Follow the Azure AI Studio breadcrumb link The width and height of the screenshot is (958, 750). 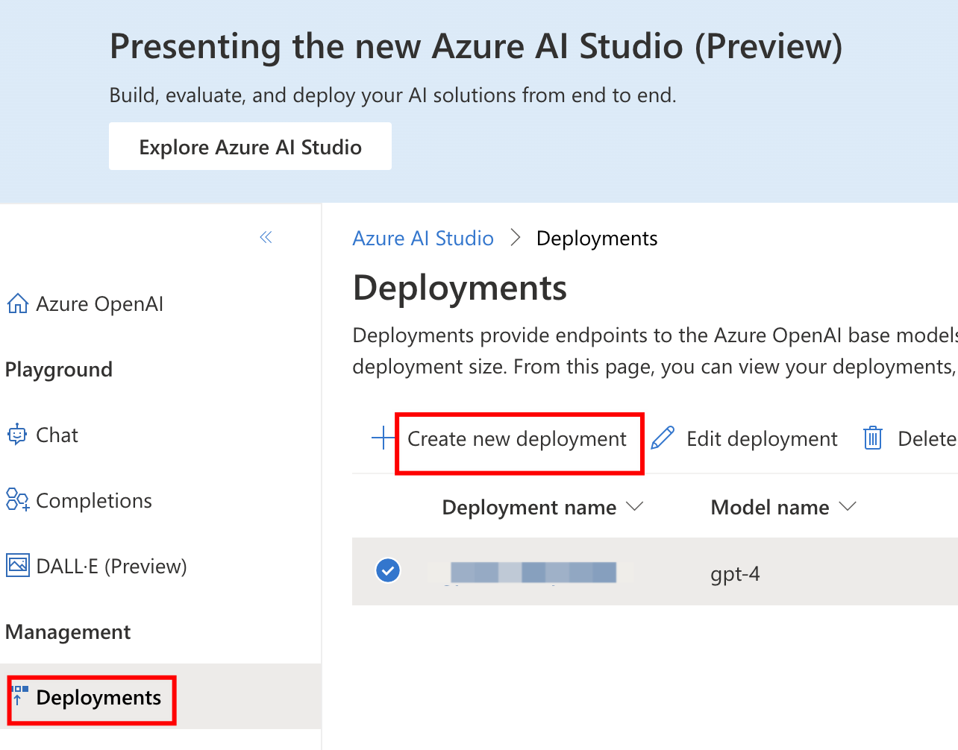[x=423, y=239]
